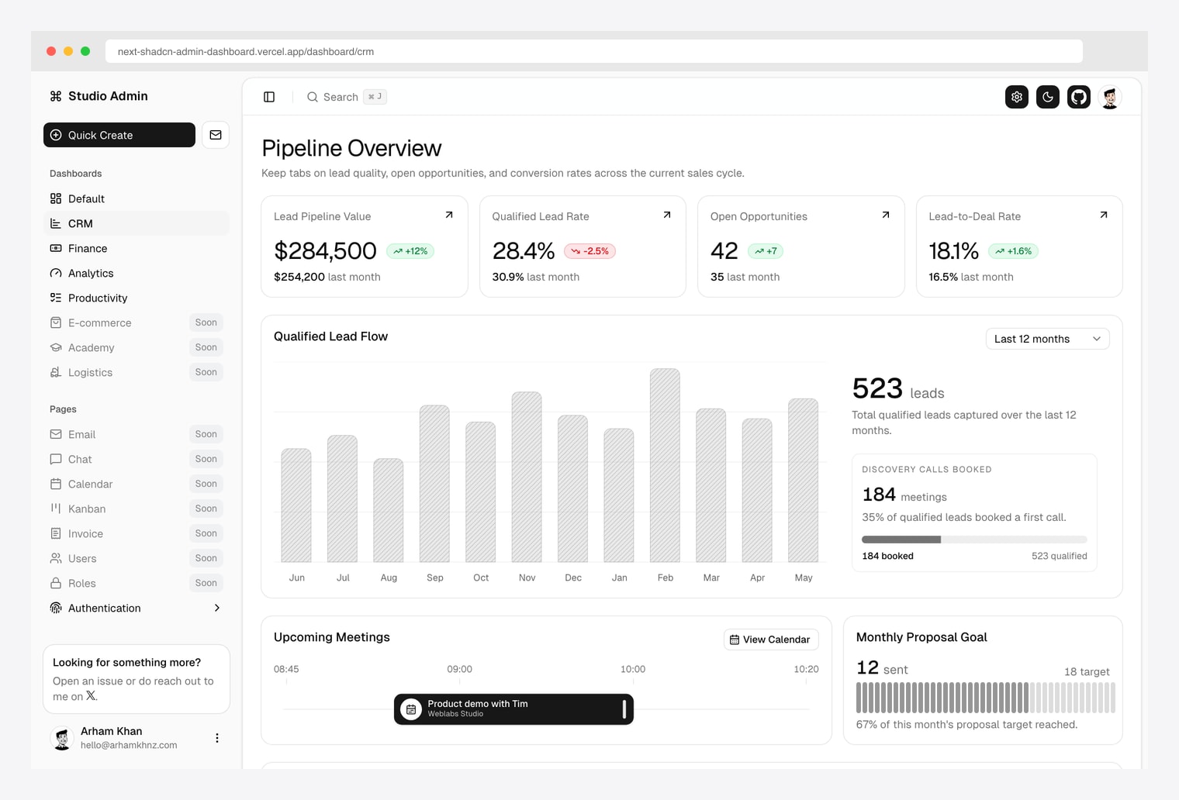Click the X social icon link

92,696
